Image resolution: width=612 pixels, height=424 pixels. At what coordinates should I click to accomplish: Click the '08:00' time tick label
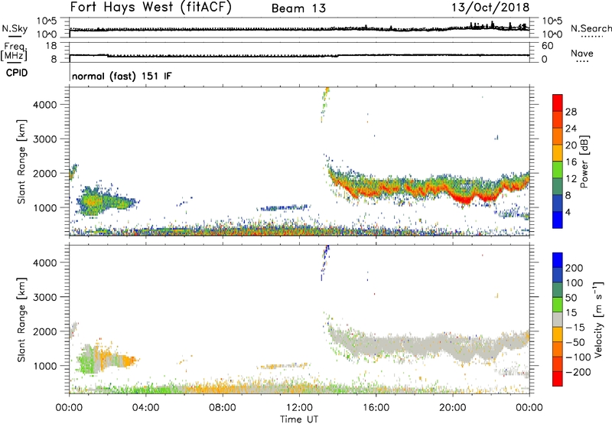tap(223, 408)
